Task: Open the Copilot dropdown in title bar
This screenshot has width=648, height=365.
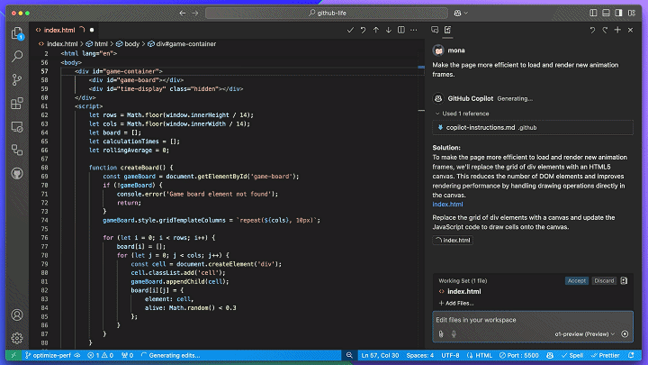Action: click(x=462, y=13)
